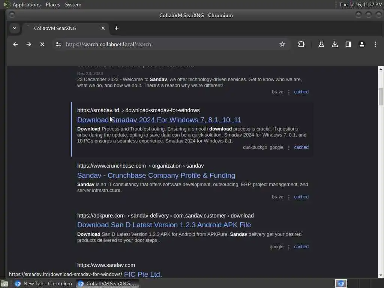Click the scrollbar down arrow
Screen dimensions: 384x288
tap(381, 276)
